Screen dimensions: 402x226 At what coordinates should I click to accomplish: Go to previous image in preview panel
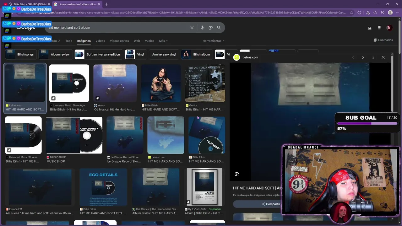point(353,57)
